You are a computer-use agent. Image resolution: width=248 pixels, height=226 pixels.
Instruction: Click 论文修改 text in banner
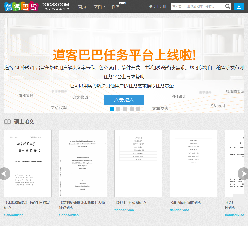click(x=80, y=97)
